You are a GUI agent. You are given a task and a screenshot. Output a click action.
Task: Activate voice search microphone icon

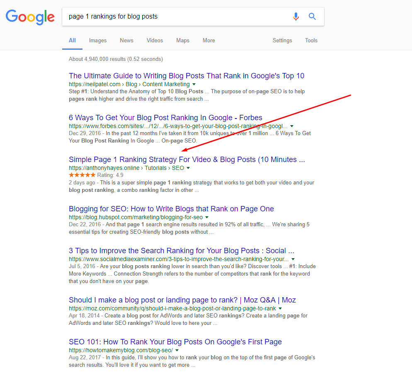[x=296, y=17]
